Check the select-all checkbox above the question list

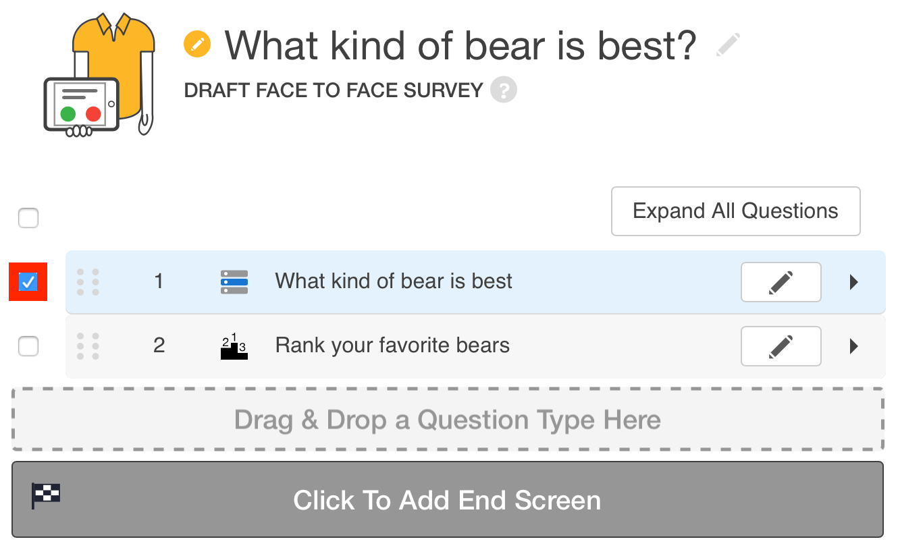28,217
